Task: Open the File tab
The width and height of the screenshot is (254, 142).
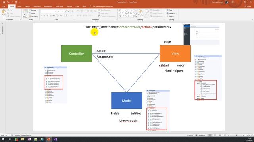Action: click(4, 6)
